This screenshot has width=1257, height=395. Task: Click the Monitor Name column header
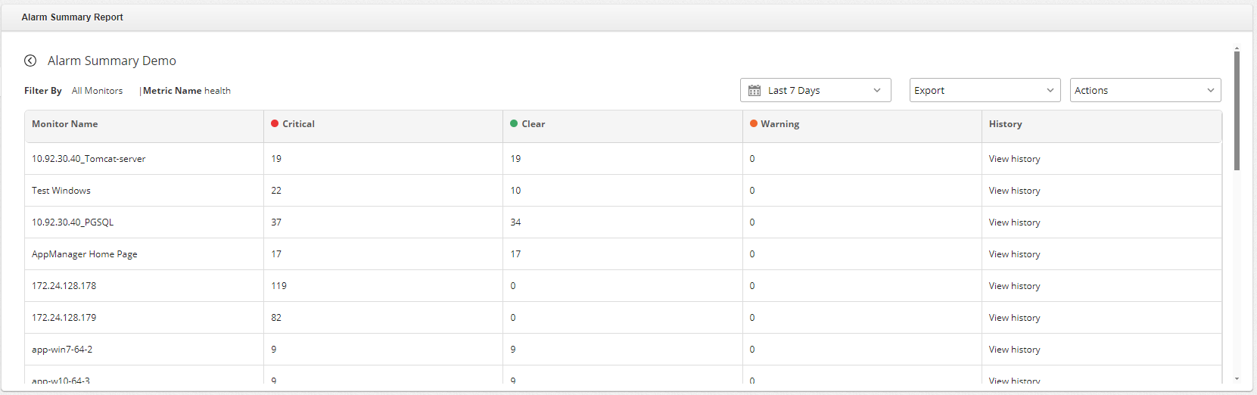(x=65, y=124)
